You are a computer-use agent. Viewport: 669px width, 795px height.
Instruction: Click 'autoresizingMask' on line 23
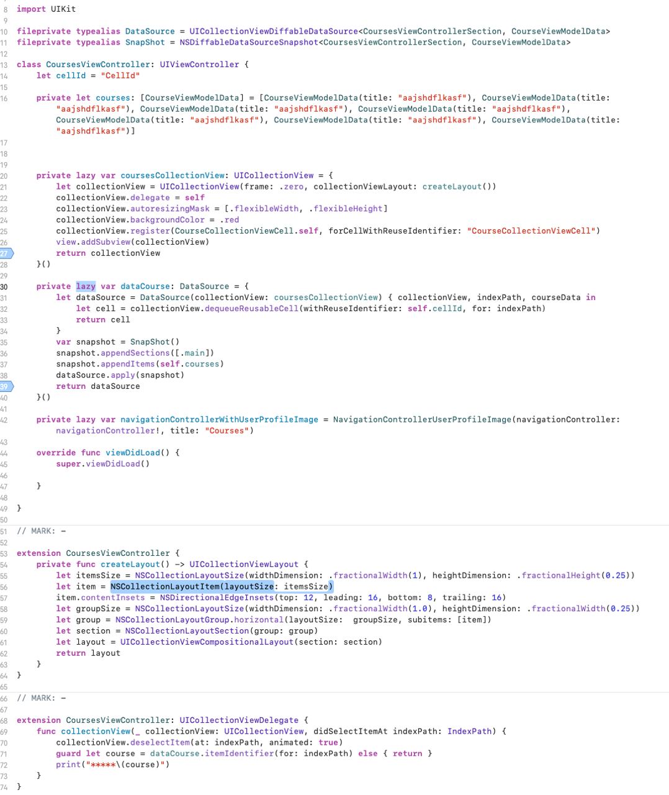(x=170, y=209)
